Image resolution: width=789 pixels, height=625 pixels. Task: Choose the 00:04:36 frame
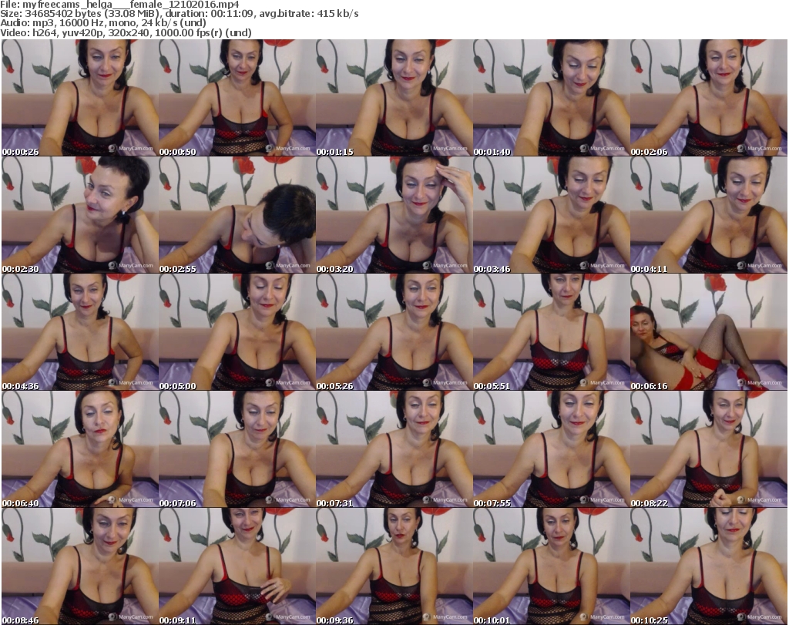(80, 332)
